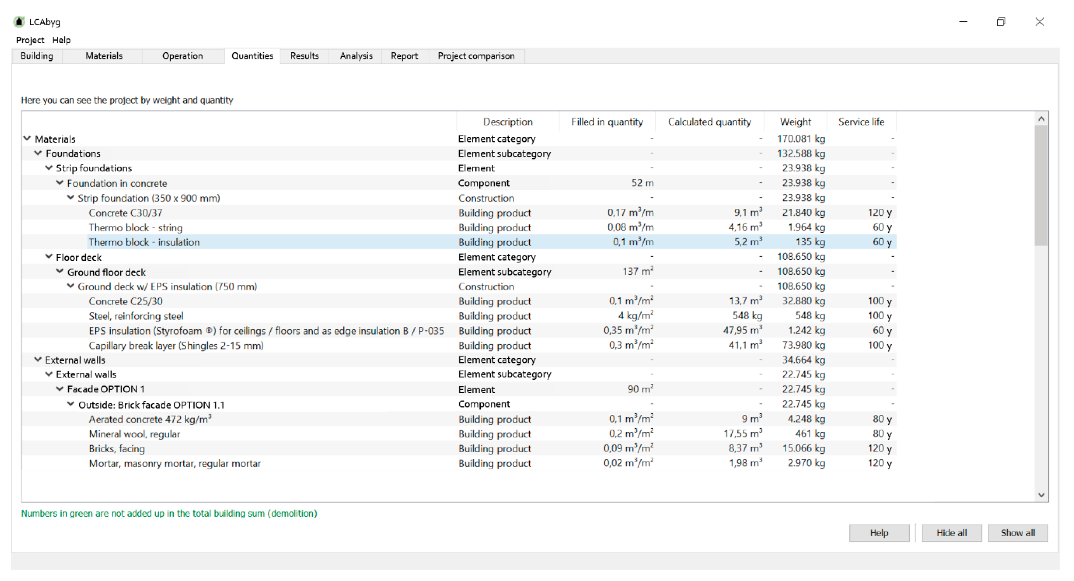Switch to the Results tab
Screen dimensions: 1074x581
click(304, 56)
